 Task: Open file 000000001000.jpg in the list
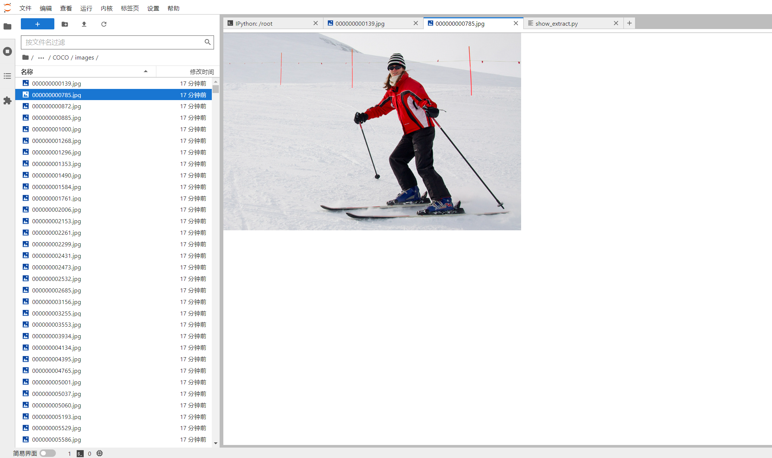tap(57, 129)
